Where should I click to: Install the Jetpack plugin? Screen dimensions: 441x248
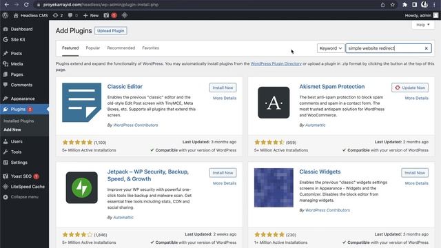(x=223, y=173)
